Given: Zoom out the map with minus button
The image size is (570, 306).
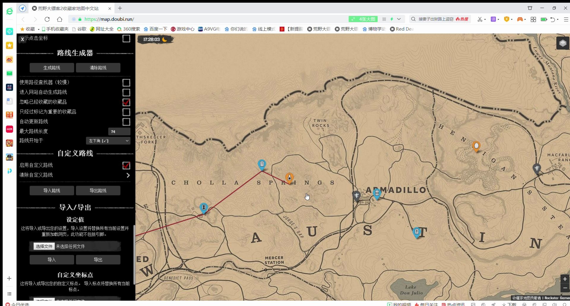Looking at the screenshot, I should click(x=565, y=288).
